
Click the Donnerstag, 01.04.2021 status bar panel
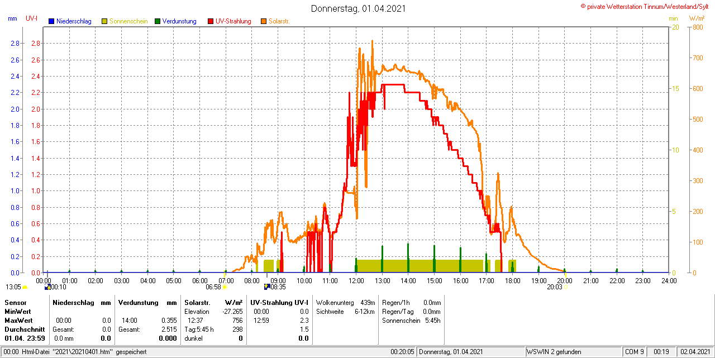471,352
